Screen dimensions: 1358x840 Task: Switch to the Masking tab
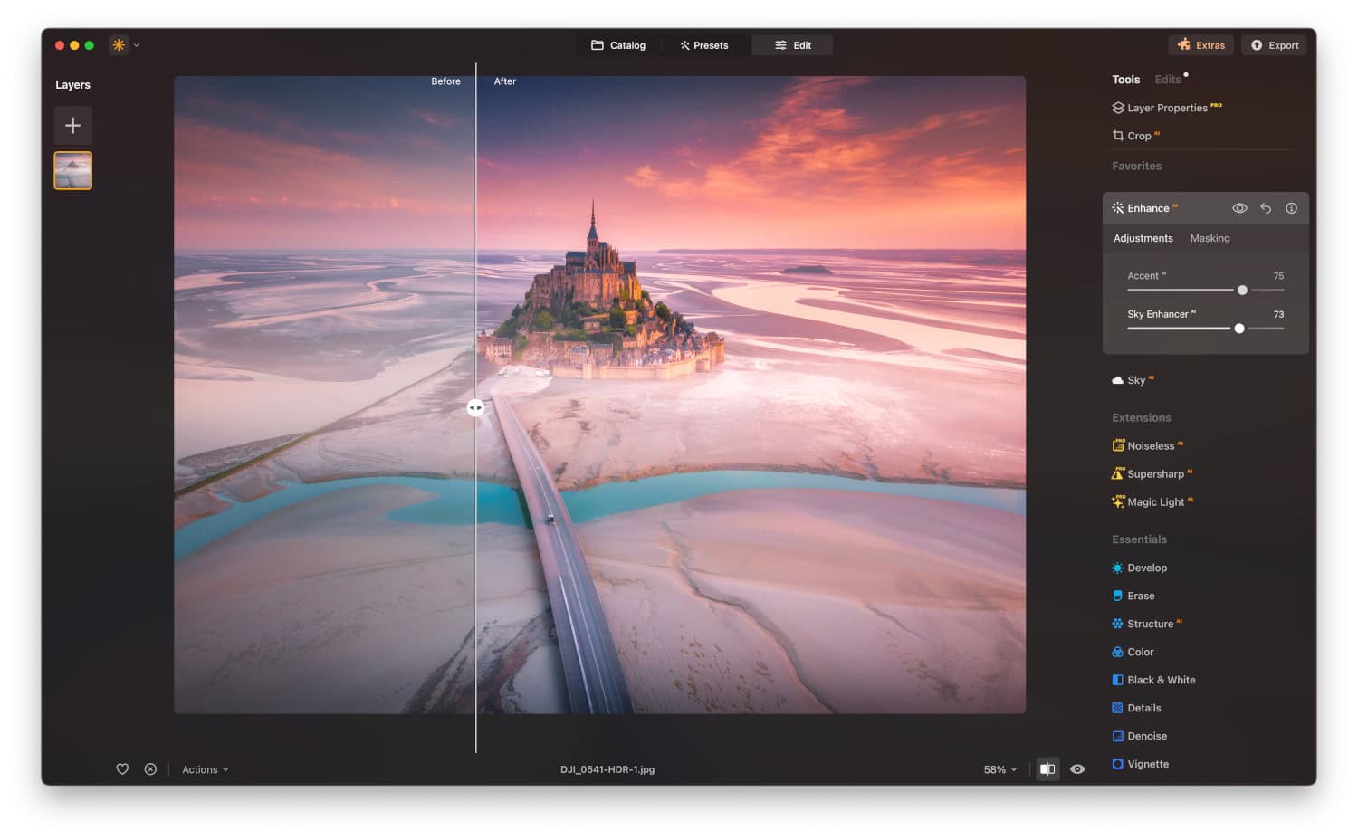(1210, 238)
